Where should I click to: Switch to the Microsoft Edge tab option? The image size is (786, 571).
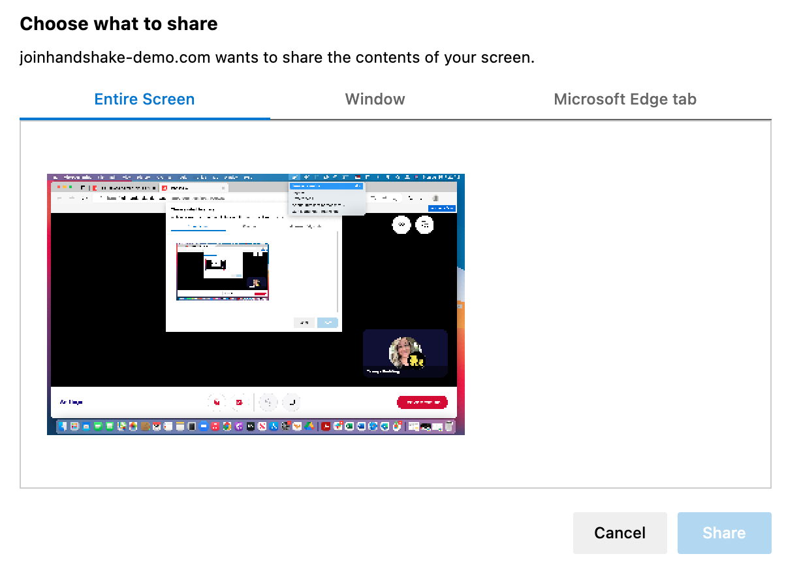pyautogui.click(x=625, y=99)
